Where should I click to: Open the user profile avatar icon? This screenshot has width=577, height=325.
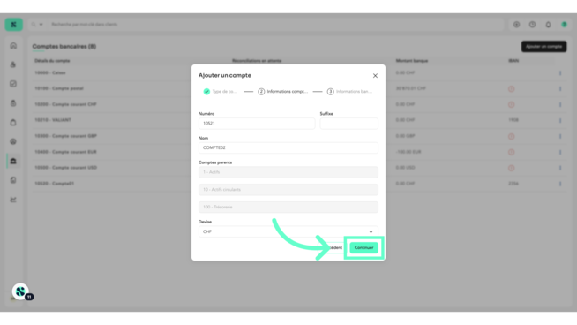coord(564,25)
